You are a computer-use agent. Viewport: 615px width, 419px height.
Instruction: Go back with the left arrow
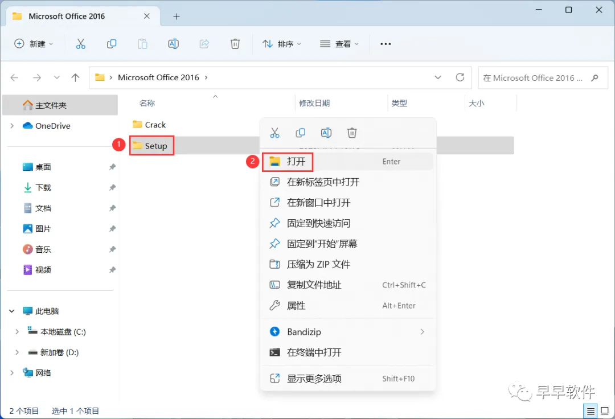pyautogui.click(x=14, y=77)
